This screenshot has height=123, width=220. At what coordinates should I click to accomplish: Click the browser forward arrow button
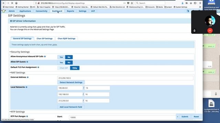pyautogui.click(x=8, y=3)
